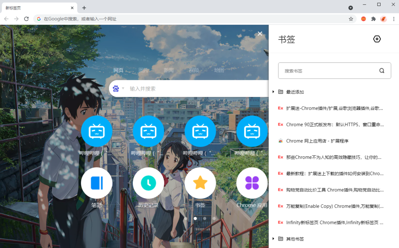Click the 其他书签 folder icon
The width and height of the screenshot is (399, 248).
coord(281,239)
